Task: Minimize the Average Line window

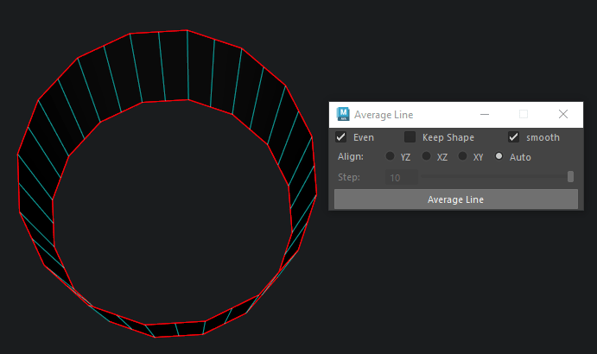Action: (485, 114)
